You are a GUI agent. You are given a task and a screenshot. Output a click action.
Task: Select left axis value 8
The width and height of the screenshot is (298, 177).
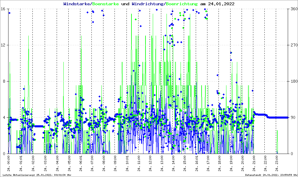(4, 81)
